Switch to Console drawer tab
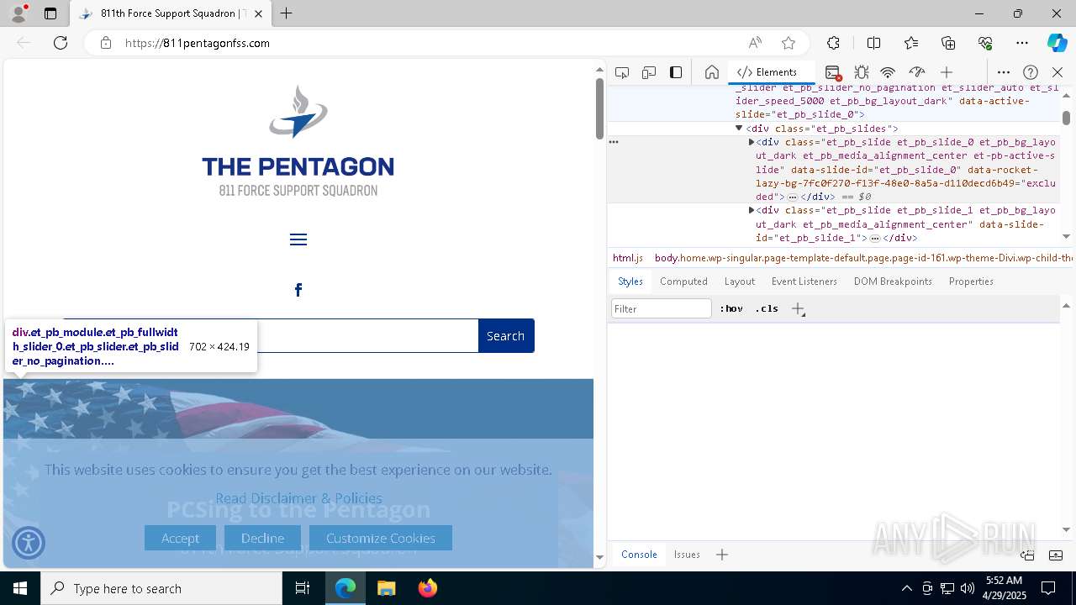 tap(639, 555)
